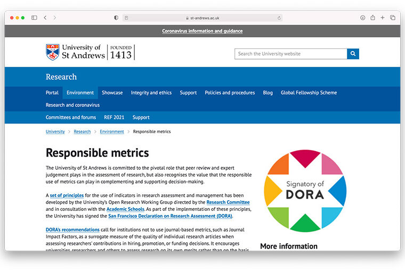The width and height of the screenshot is (405, 271).
Task: Open a new tab with the plus icon
Action: 383,18
